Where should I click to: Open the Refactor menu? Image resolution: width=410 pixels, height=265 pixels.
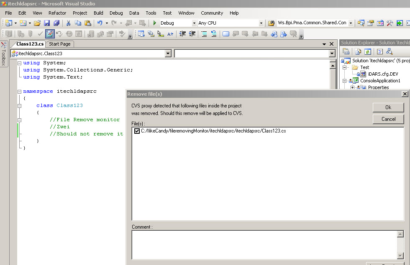click(x=57, y=13)
